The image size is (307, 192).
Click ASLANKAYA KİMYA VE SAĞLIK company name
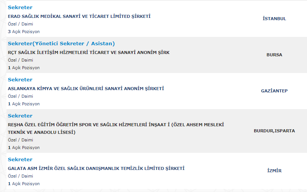point(86,89)
